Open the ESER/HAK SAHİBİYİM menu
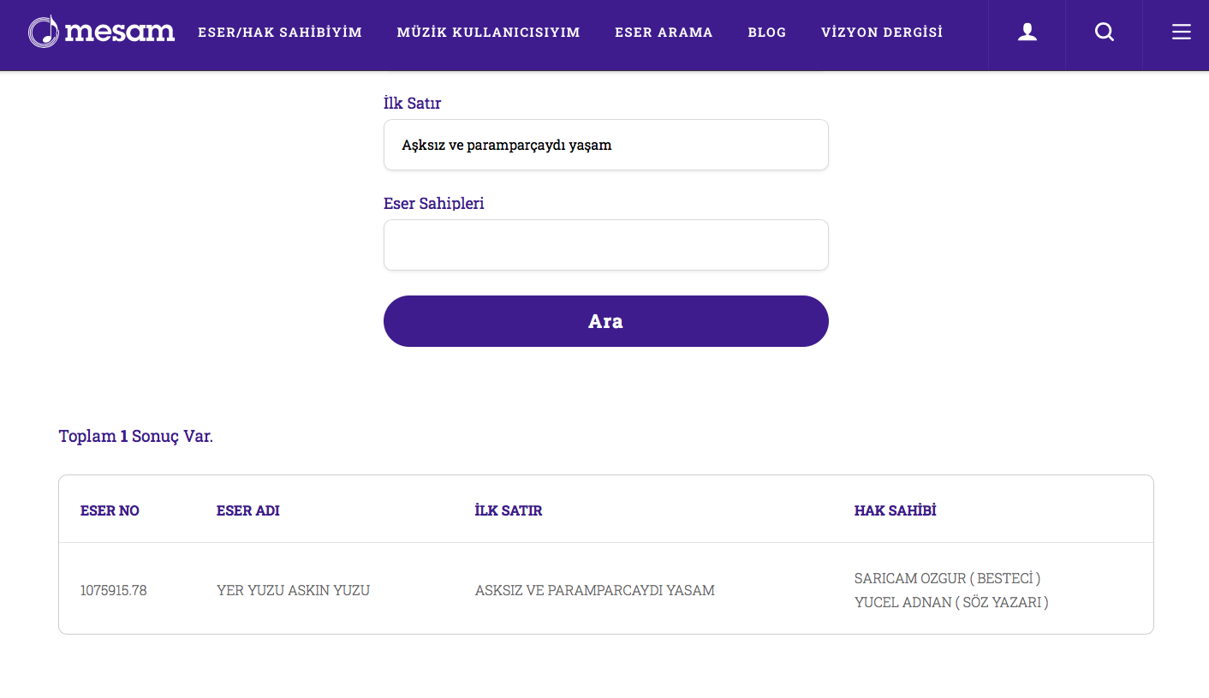The height and width of the screenshot is (698, 1209). tap(280, 33)
